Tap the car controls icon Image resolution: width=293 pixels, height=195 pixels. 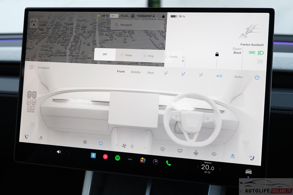point(248,172)
